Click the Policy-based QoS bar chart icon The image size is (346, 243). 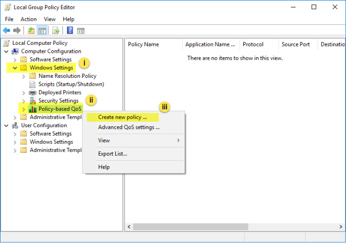(x=33, y=109)
